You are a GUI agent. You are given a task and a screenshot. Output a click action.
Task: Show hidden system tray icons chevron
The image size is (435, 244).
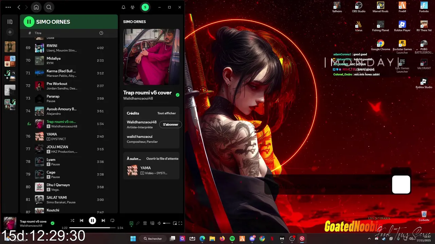369,239
